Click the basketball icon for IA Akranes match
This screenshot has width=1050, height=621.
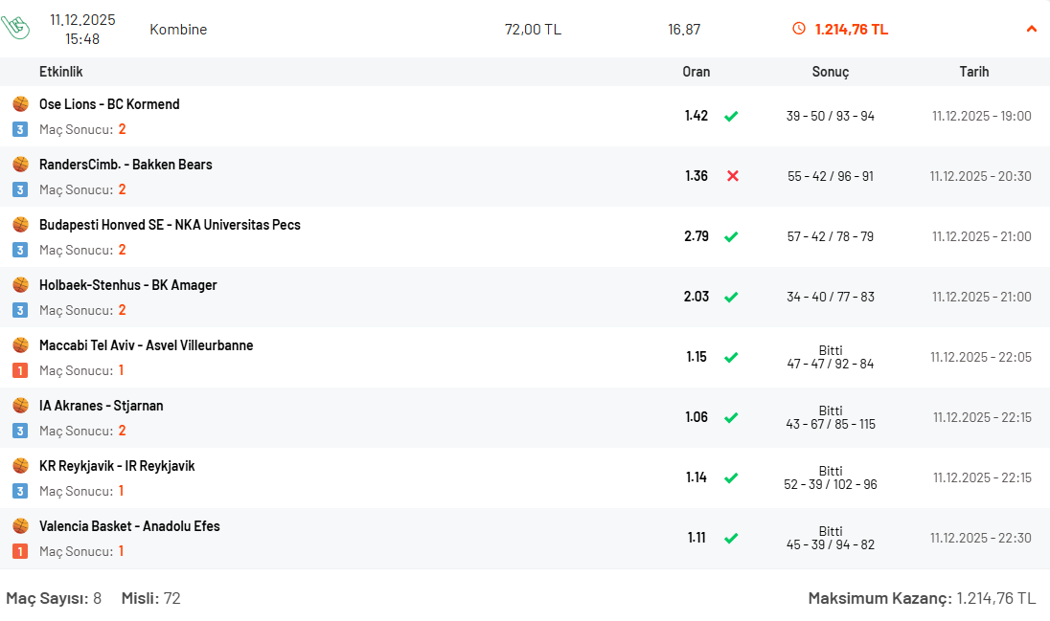click(21, 405)
